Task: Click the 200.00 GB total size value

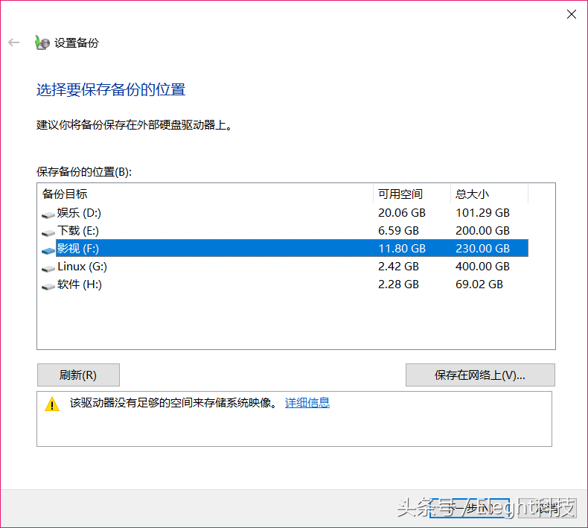Action: pos(482,231)
